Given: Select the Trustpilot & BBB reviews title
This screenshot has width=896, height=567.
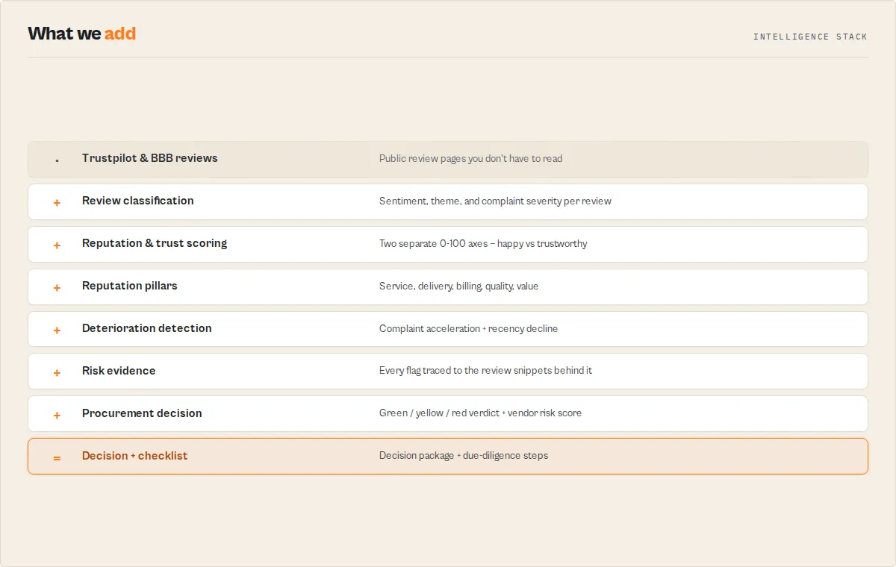Looking at the screenshot, I should tap(150, 158).
